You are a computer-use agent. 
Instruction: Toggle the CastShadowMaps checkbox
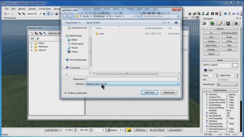pyautogui.click(x=228, y=100)
